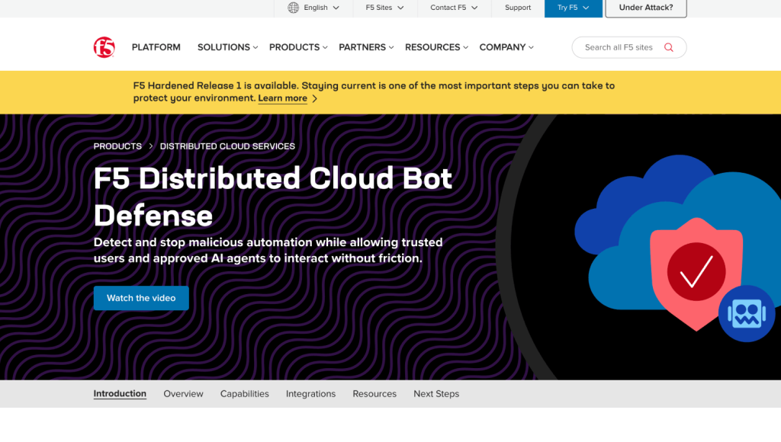Expand the Contact F5 dropdown
The image size is (781, 442).
[x=454, y=8]
